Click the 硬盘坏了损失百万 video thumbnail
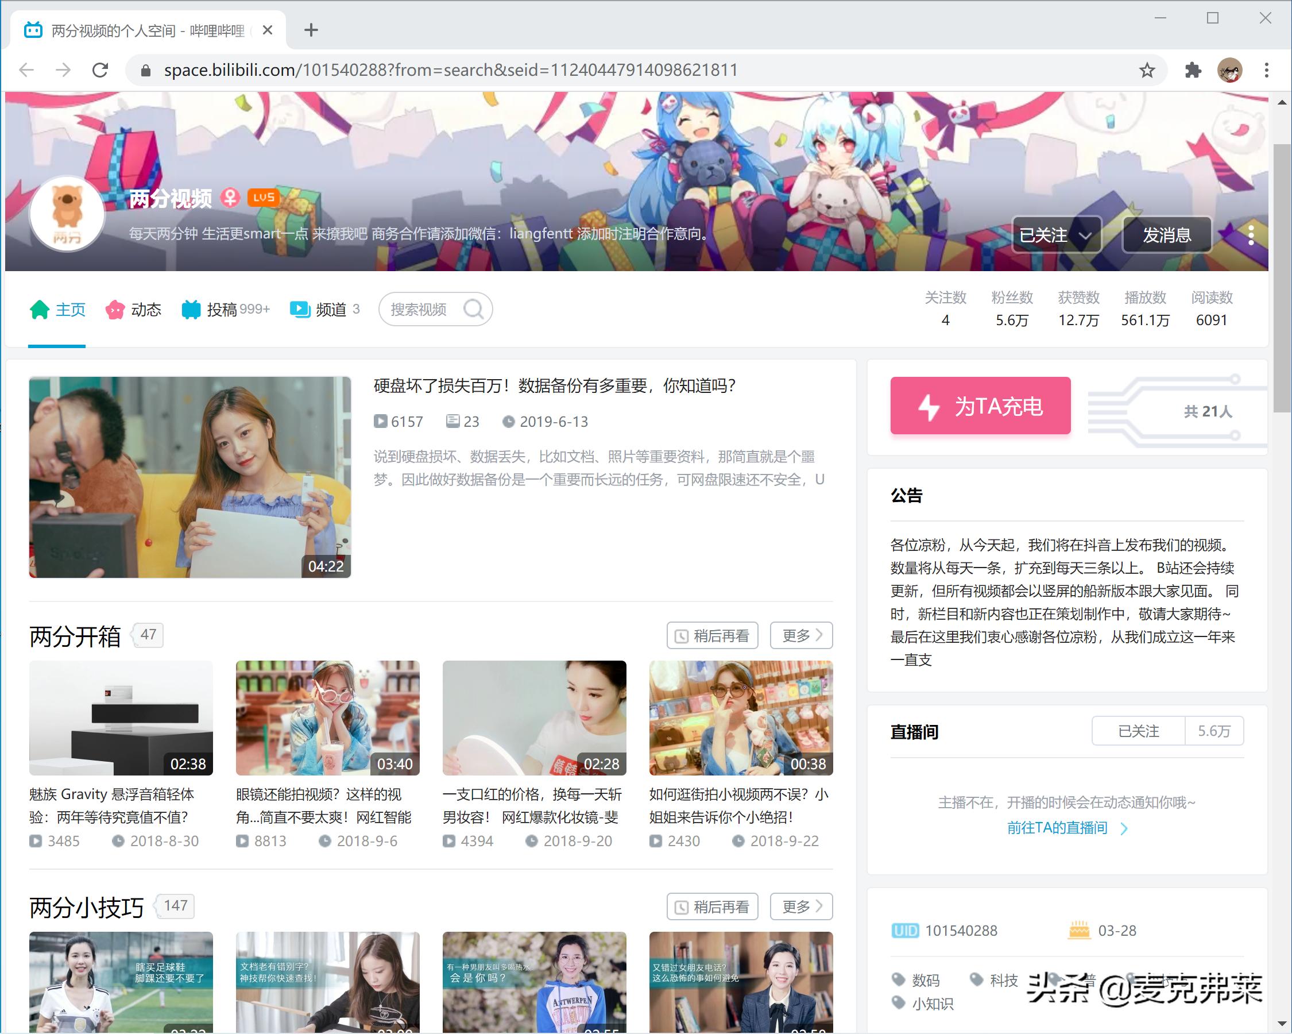This screenshot has height=1034, width=1292. click(x=190, y=477)
